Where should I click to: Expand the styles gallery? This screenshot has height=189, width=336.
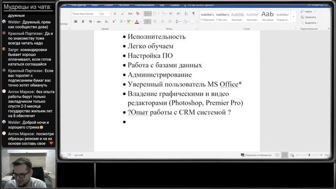point(293,17)
